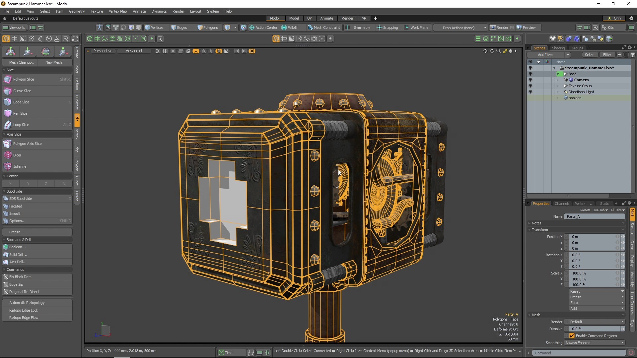Hide the Directional Light item

coord(531,92)
